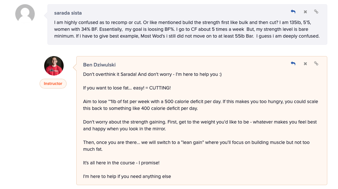
Task: Copy permalink of sarada sista's comment
Action: tap(316, 12)
